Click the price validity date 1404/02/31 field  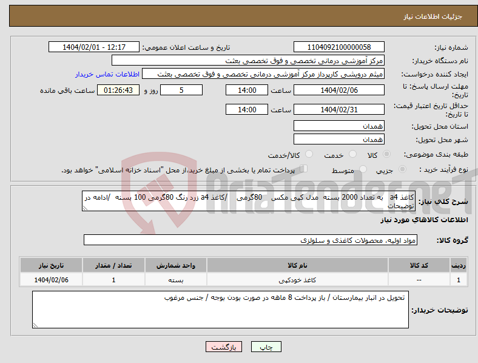[339, 109]
